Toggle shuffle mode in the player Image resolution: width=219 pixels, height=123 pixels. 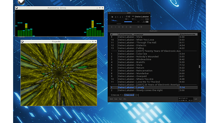pos(138,27)
